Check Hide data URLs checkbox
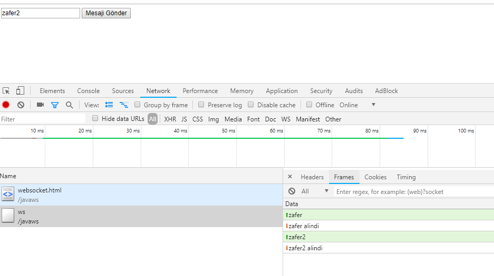The height and width of the screenshot is (276, 494). (95, 118)
